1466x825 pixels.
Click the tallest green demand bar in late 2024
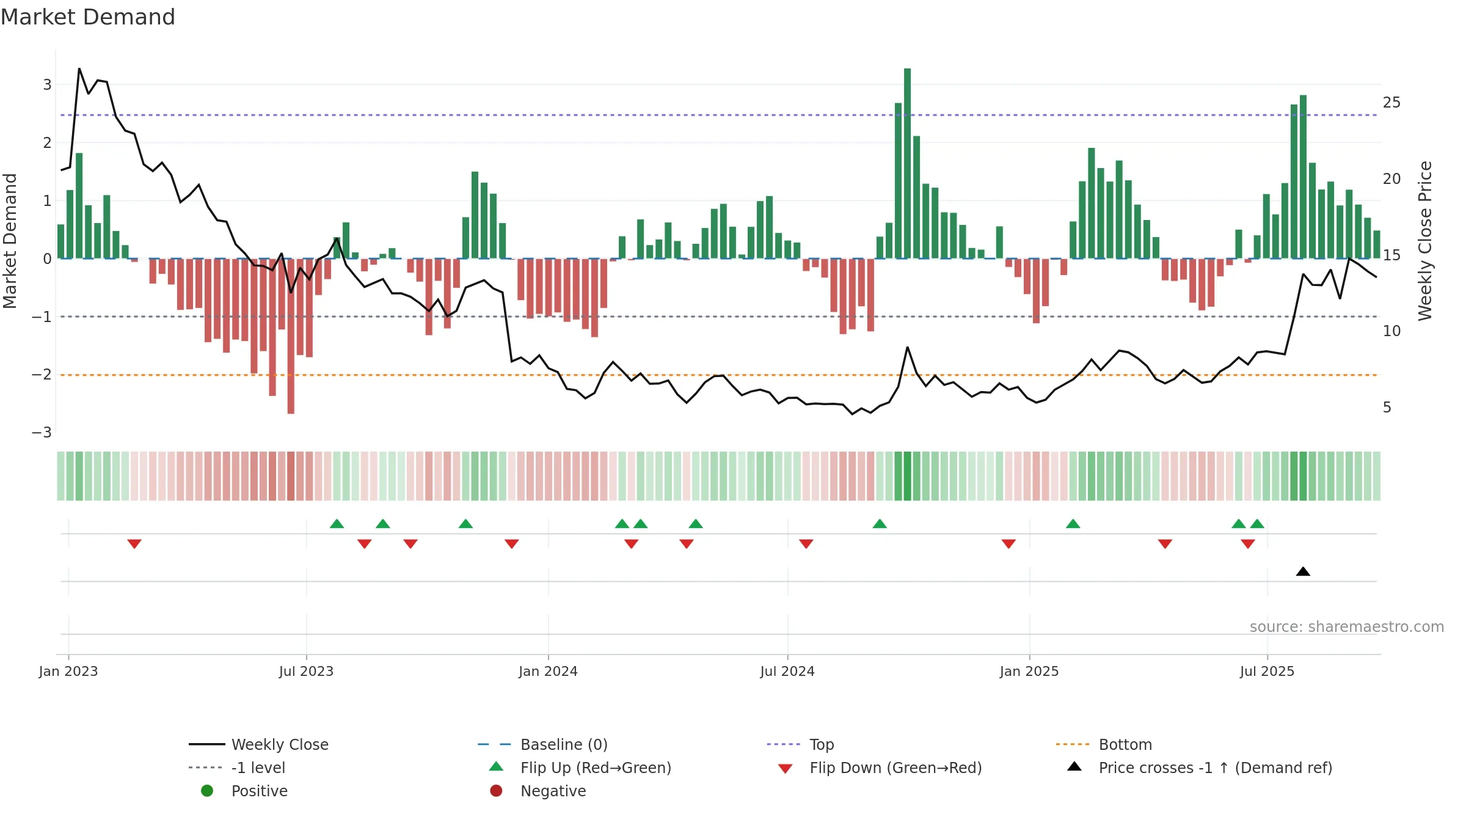(908, 163)
